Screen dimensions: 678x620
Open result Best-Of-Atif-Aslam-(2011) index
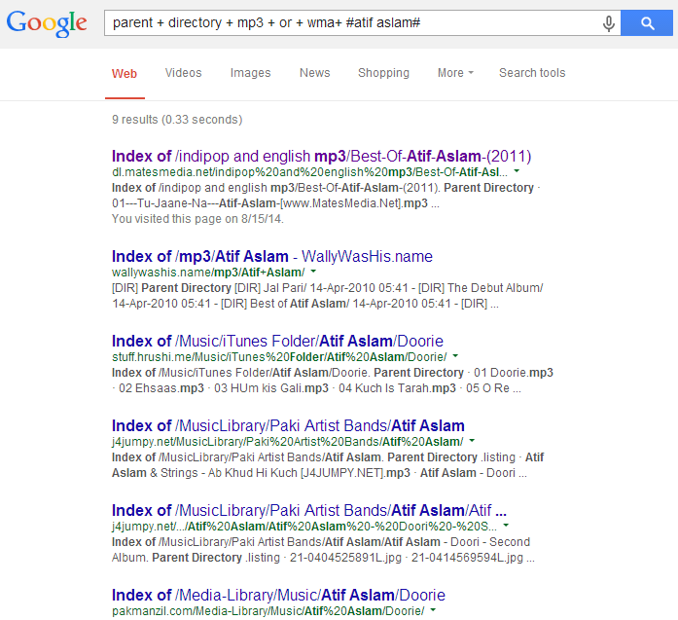coord(321,156)
